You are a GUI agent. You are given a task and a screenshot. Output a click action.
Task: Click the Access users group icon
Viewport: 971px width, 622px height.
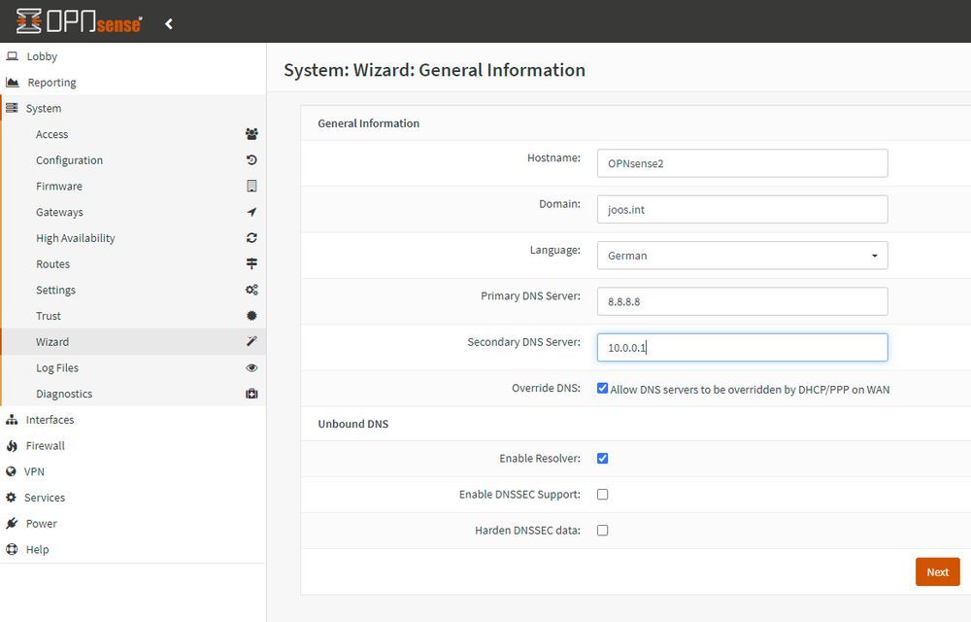tap(251, 133)
